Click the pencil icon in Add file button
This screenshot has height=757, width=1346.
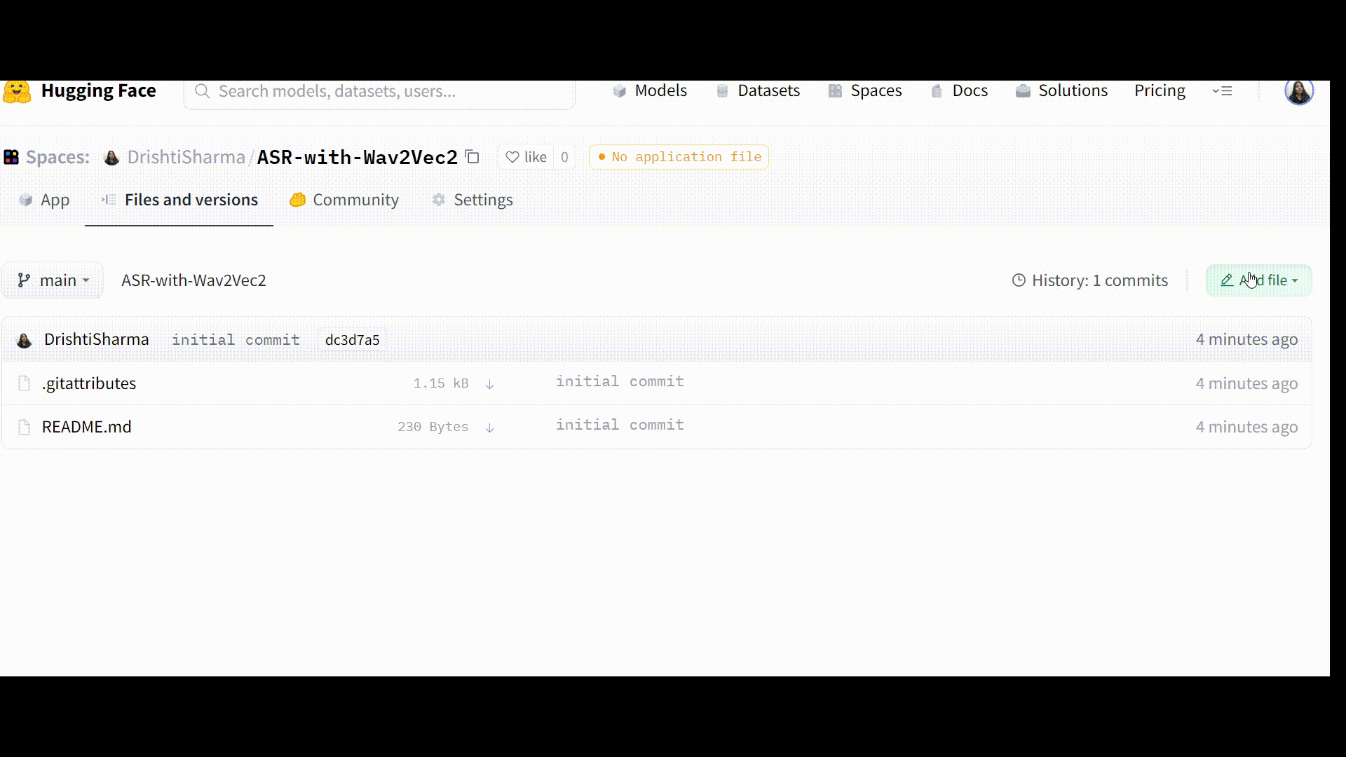point(1226,280)
